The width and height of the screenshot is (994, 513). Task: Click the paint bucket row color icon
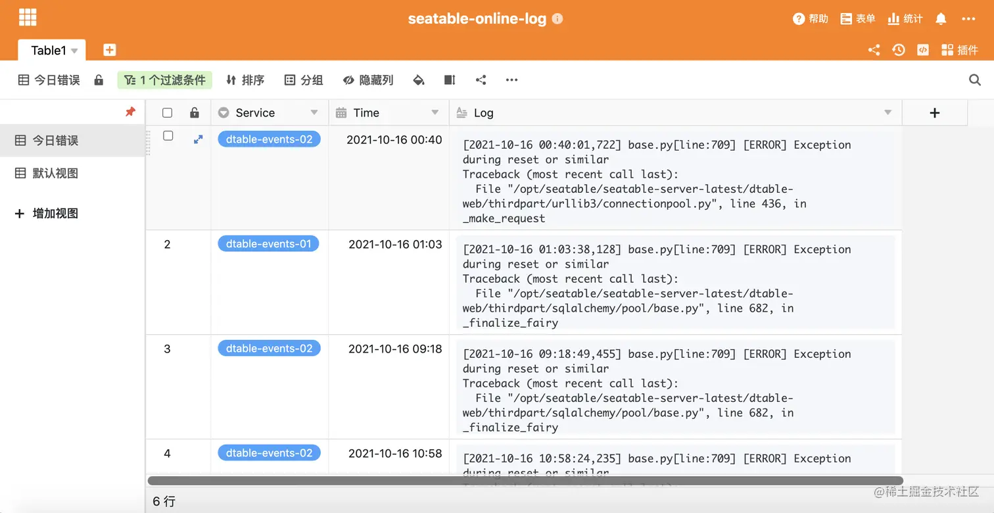419,80
